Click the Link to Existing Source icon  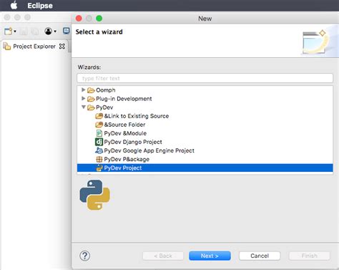coord(99,116)
